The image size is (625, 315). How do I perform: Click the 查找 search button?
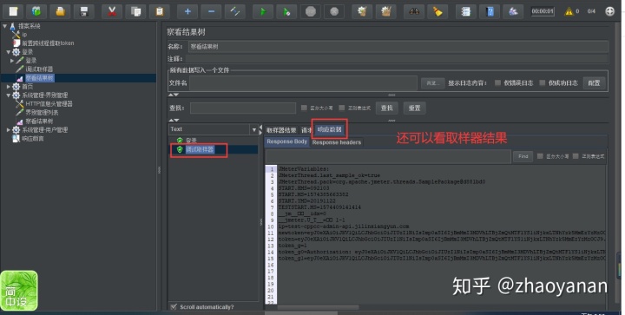(x=386, y=108)
